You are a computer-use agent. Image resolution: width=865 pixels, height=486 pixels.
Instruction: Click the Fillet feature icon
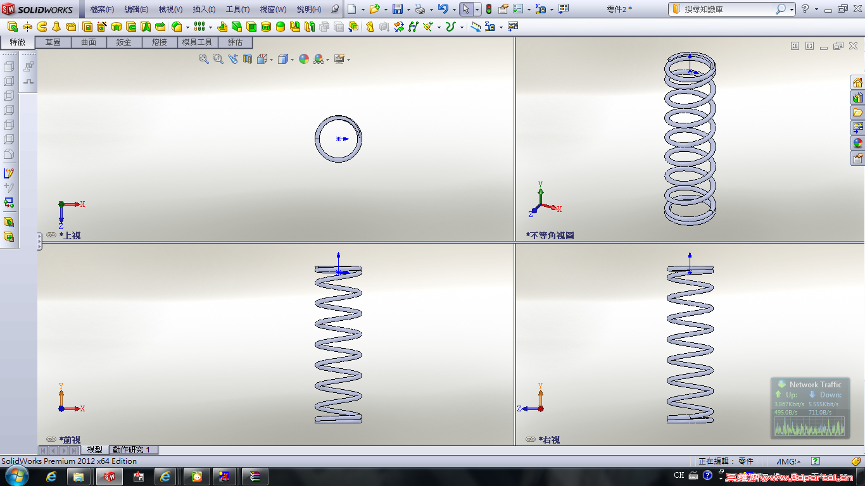click(x=177, y=27)
